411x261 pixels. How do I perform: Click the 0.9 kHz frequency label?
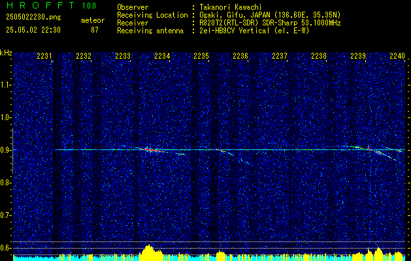(5, 150)
